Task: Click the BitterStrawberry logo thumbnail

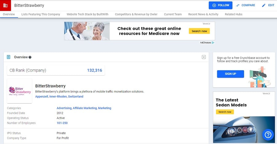Action: pos(20,91)
